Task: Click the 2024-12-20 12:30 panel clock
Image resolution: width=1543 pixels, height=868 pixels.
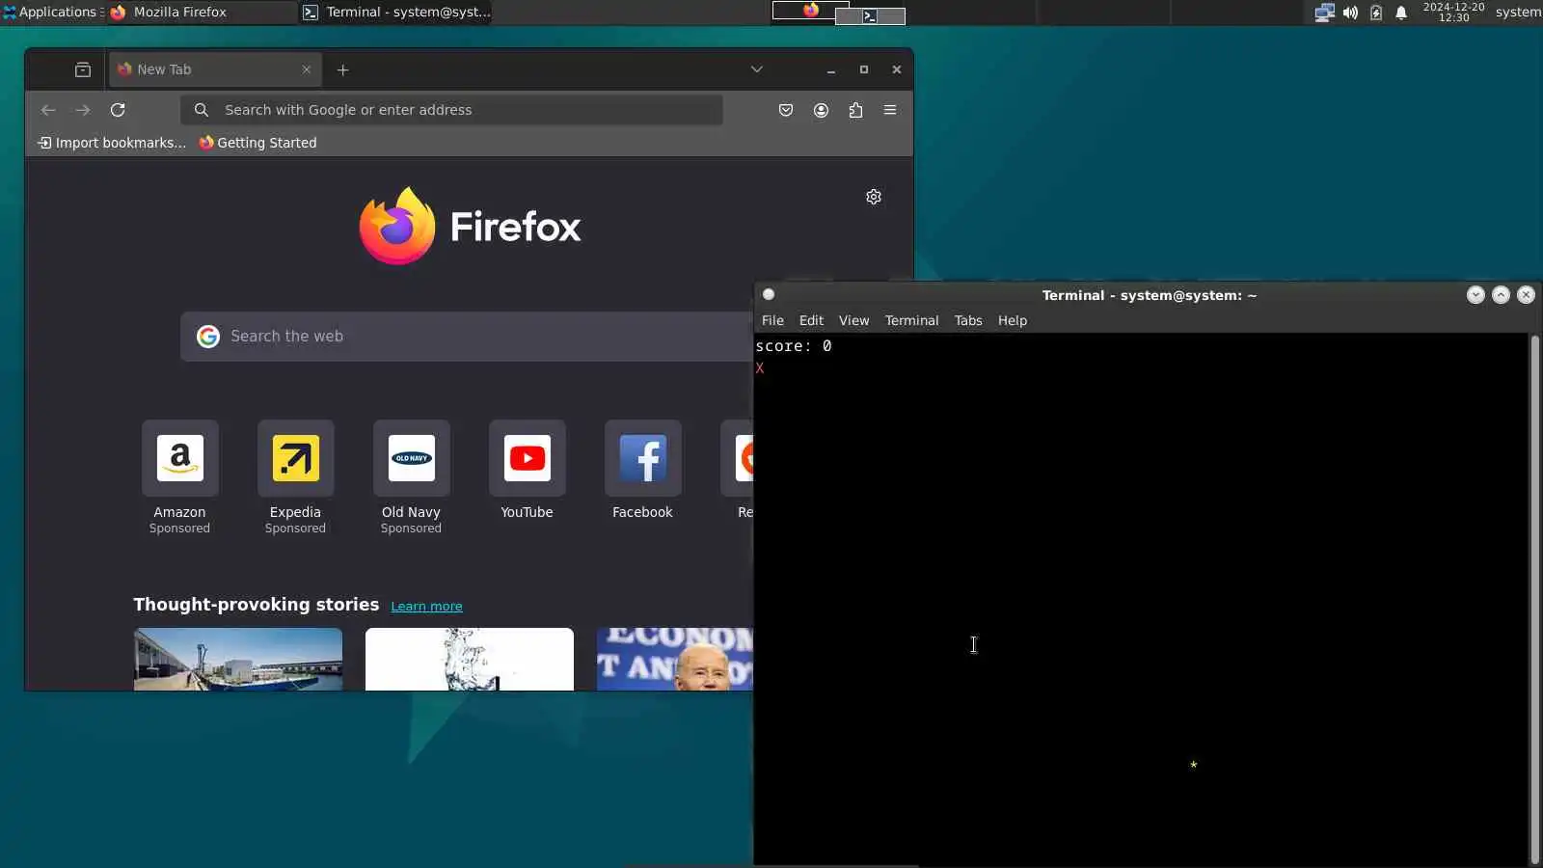Action: (x=1453, y=13)
